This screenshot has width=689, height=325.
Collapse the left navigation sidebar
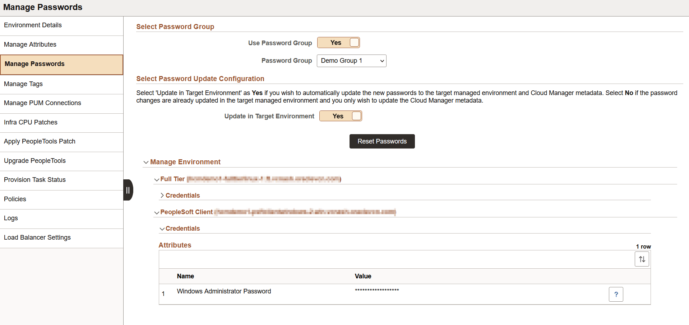point(128,190)
